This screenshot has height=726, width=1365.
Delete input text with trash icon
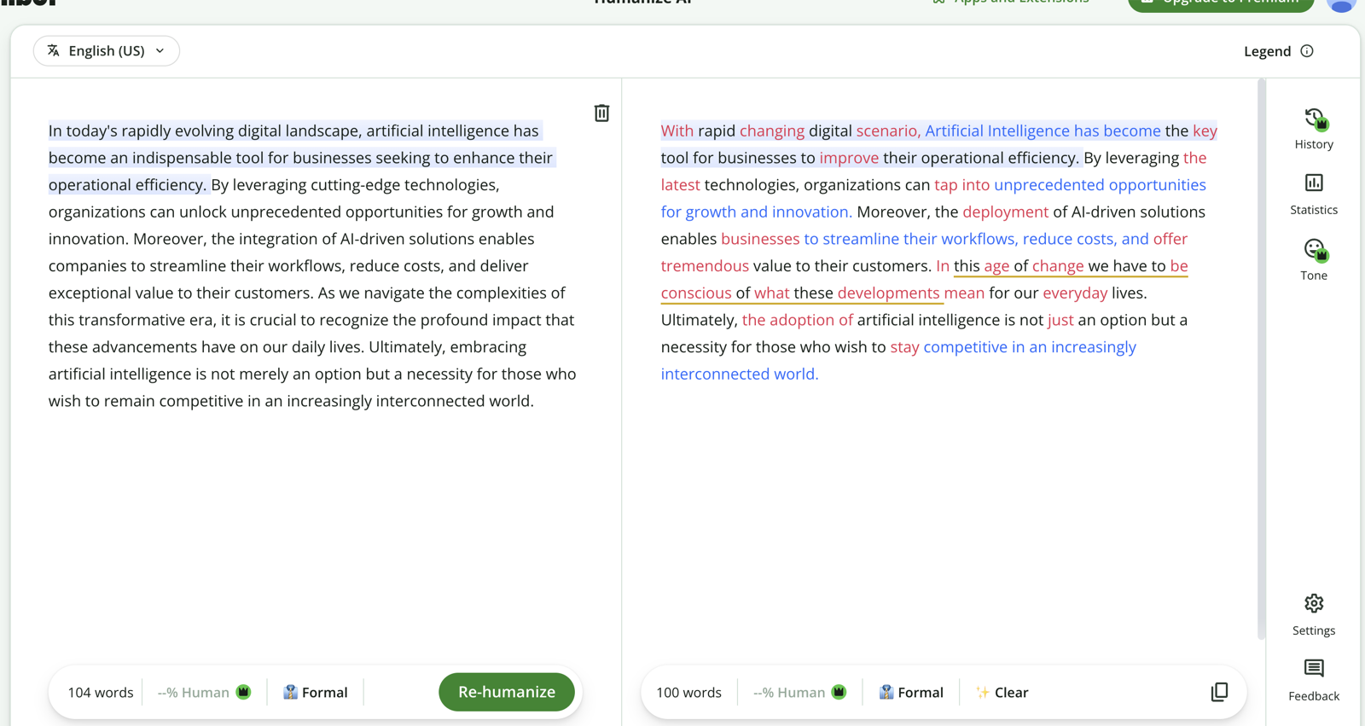[601, 113]
